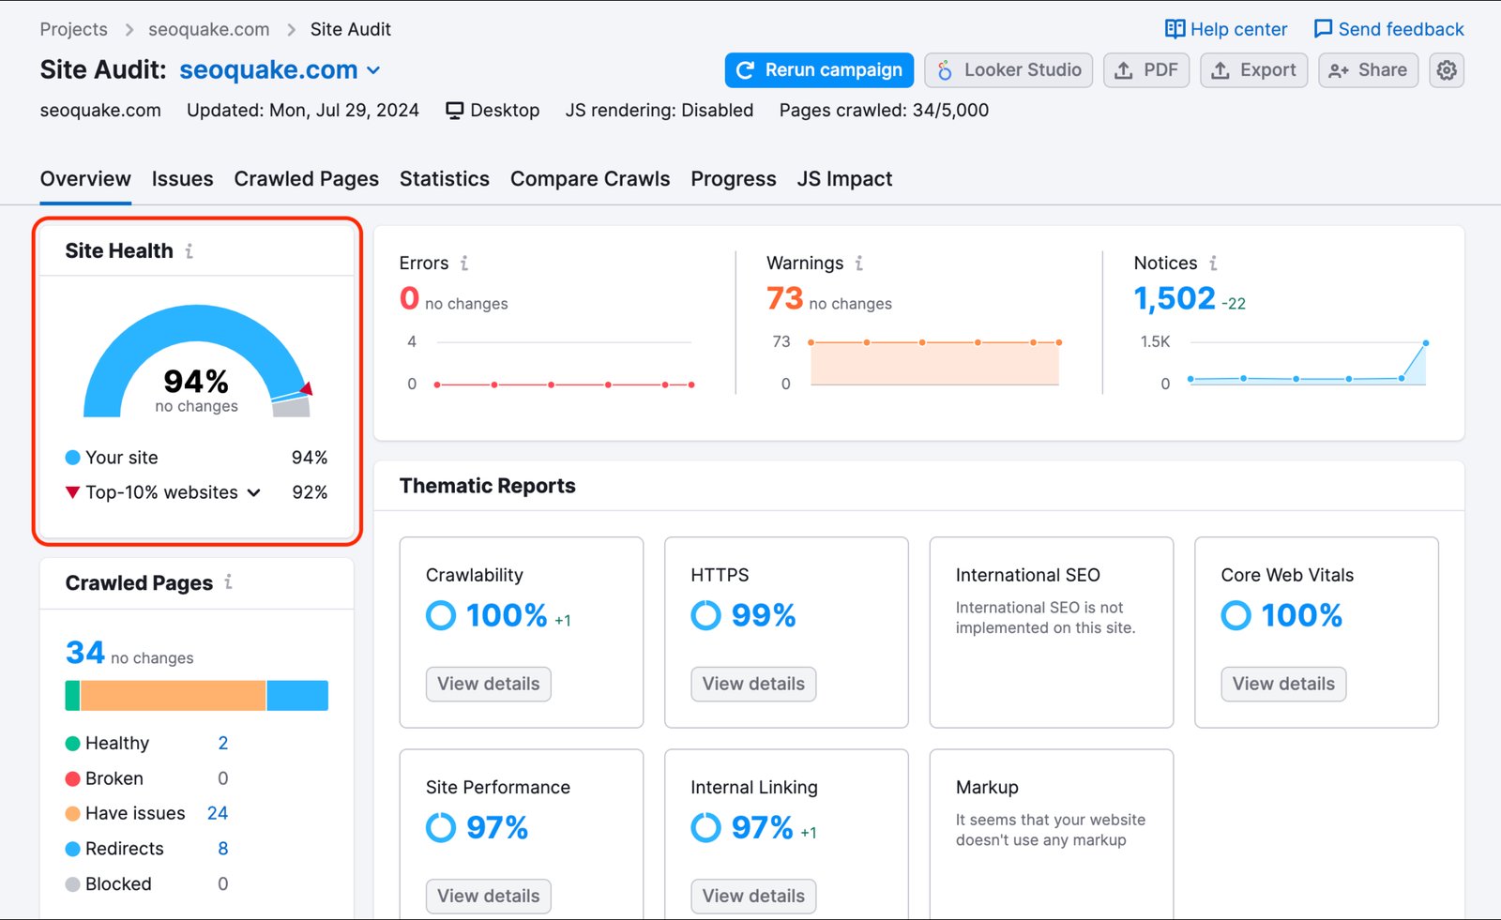The image size is (1501, 920).
Task: Click the Send feedback icon
Action: coord(1323,29)
